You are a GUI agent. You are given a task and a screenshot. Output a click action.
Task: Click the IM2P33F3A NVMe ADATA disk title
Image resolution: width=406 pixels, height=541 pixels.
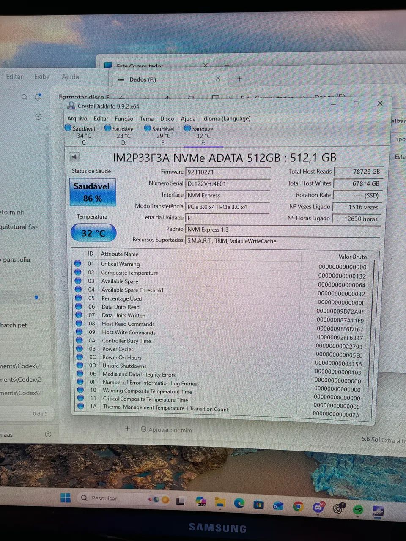tap(225, 158)
